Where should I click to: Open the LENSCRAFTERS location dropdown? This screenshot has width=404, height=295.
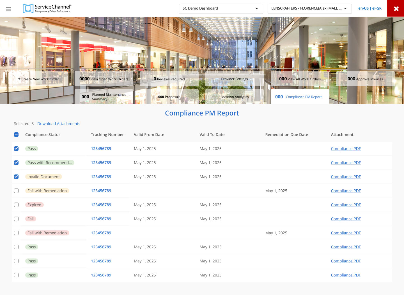click(309, 8)
